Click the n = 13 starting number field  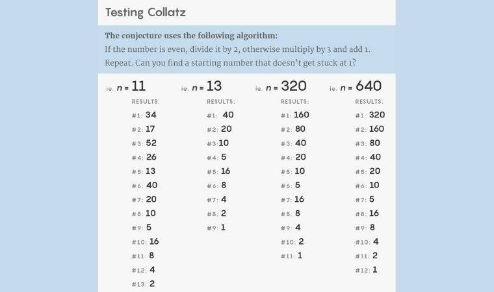pyautogui.click(x=214, y=86)
